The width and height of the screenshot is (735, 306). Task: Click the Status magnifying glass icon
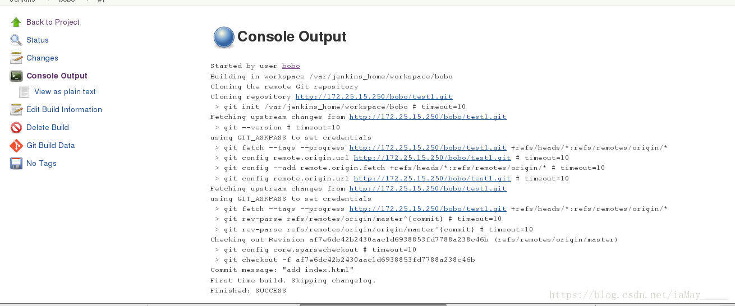16,40
